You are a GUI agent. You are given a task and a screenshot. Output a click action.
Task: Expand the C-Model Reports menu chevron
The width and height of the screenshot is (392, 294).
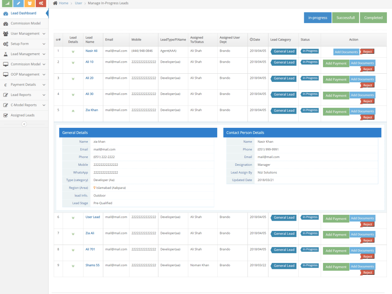44,105
